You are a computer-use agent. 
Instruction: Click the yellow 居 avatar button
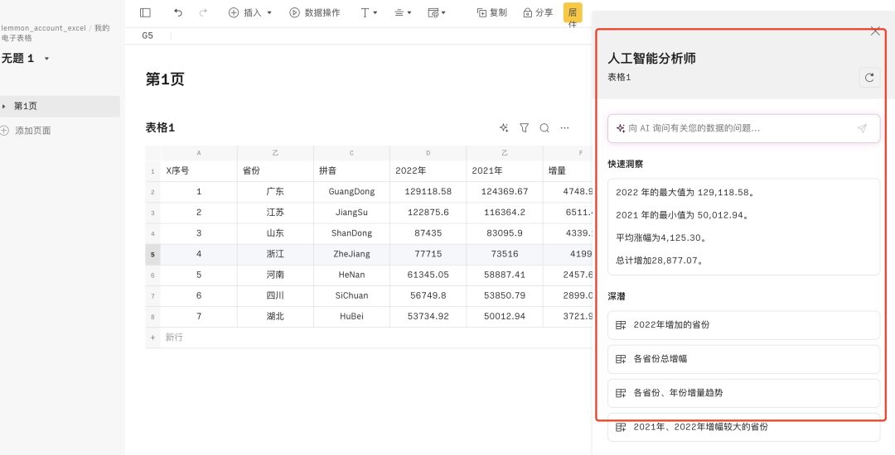coord(573,14)
